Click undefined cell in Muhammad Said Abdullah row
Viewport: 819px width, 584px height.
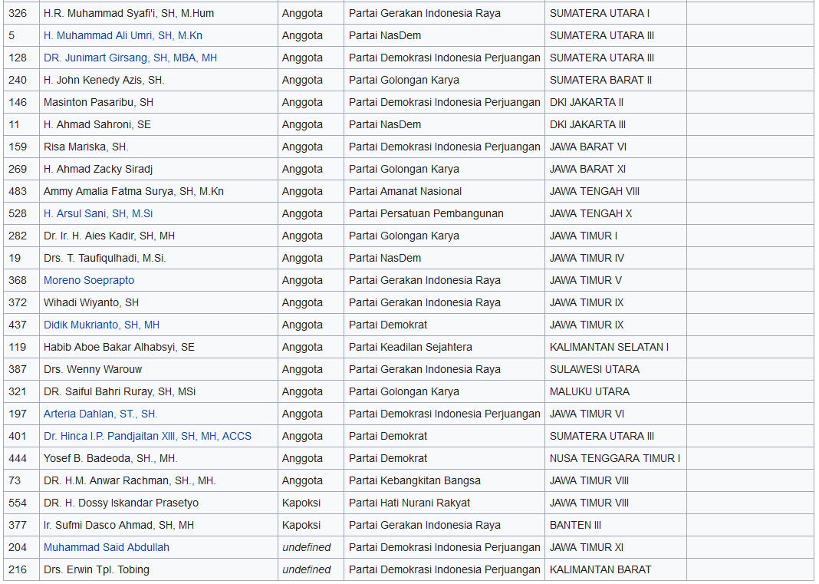(311, 547)
